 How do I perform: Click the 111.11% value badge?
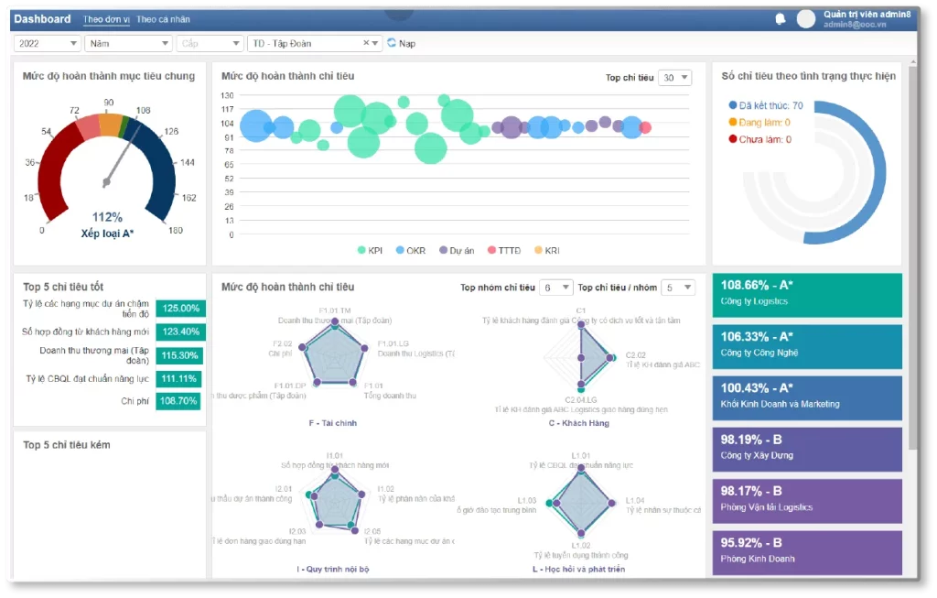[178, 378]
